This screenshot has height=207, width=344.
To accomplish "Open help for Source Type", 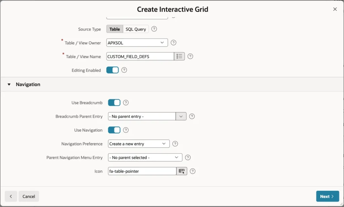I will pyautogui.click(x=154, y=29).
